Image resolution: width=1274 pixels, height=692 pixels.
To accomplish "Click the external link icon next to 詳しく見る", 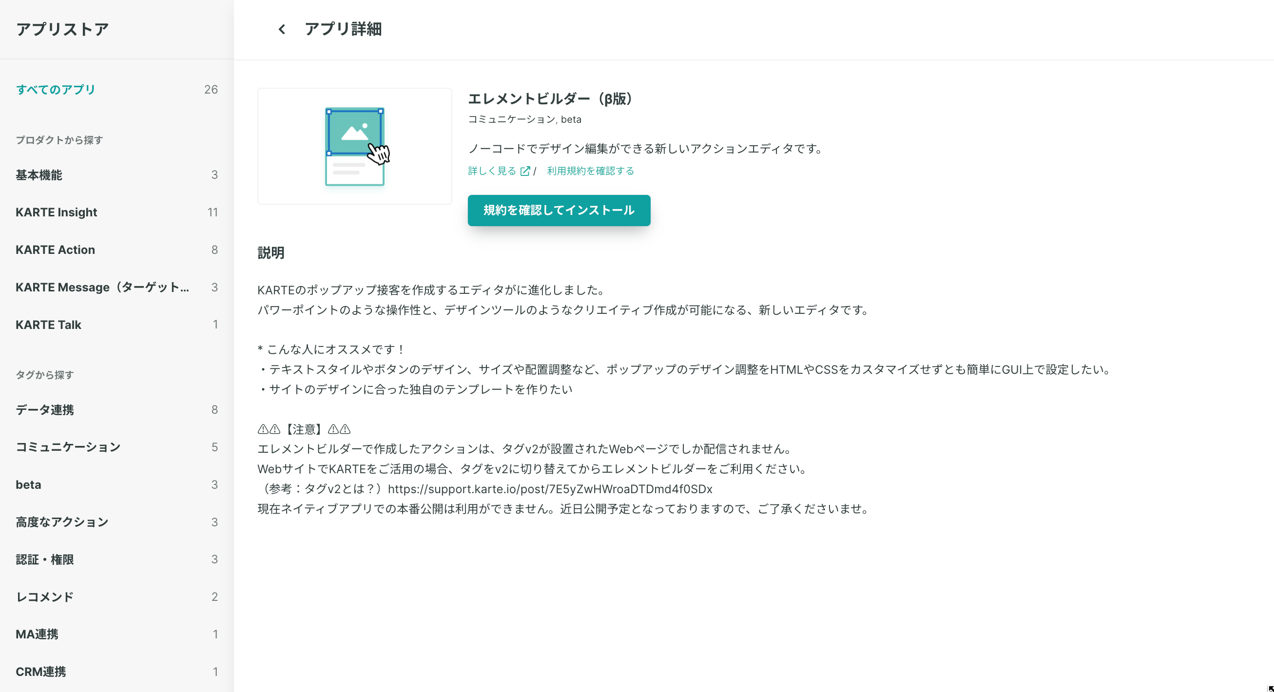I will (525, 171).
